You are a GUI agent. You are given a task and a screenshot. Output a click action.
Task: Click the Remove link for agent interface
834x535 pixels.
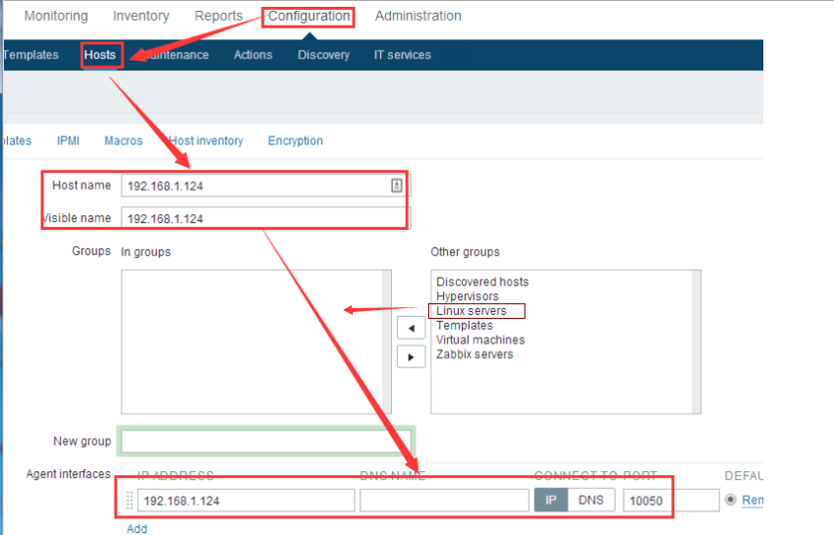click(752, 500)
